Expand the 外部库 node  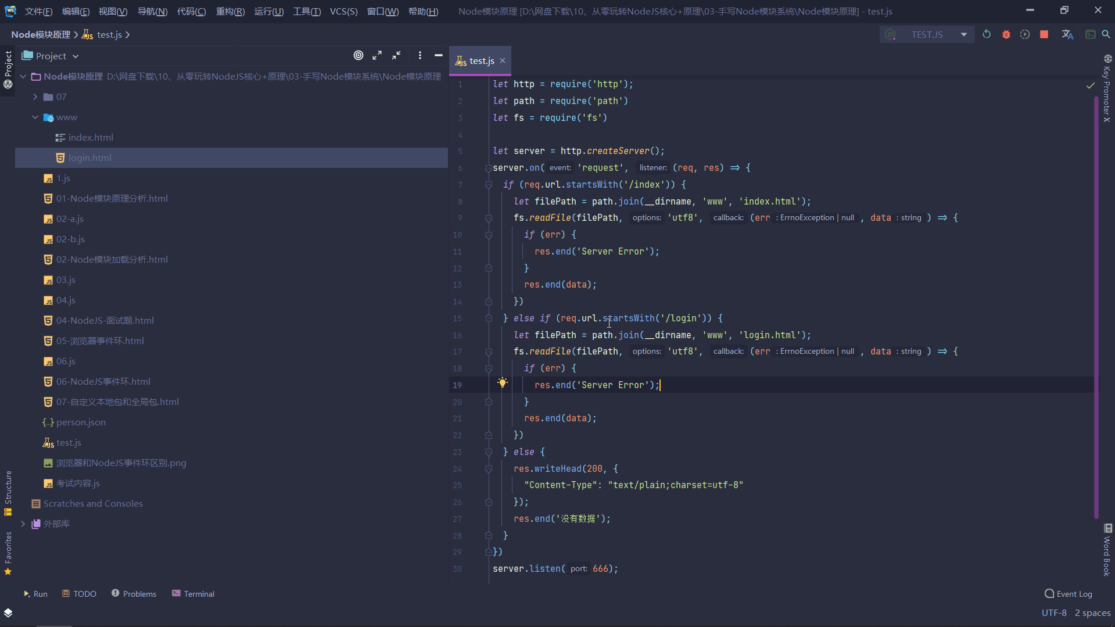tap(23, 524)
